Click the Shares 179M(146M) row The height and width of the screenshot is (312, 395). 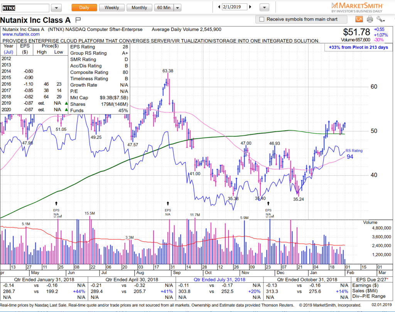(x=99, y=104)
